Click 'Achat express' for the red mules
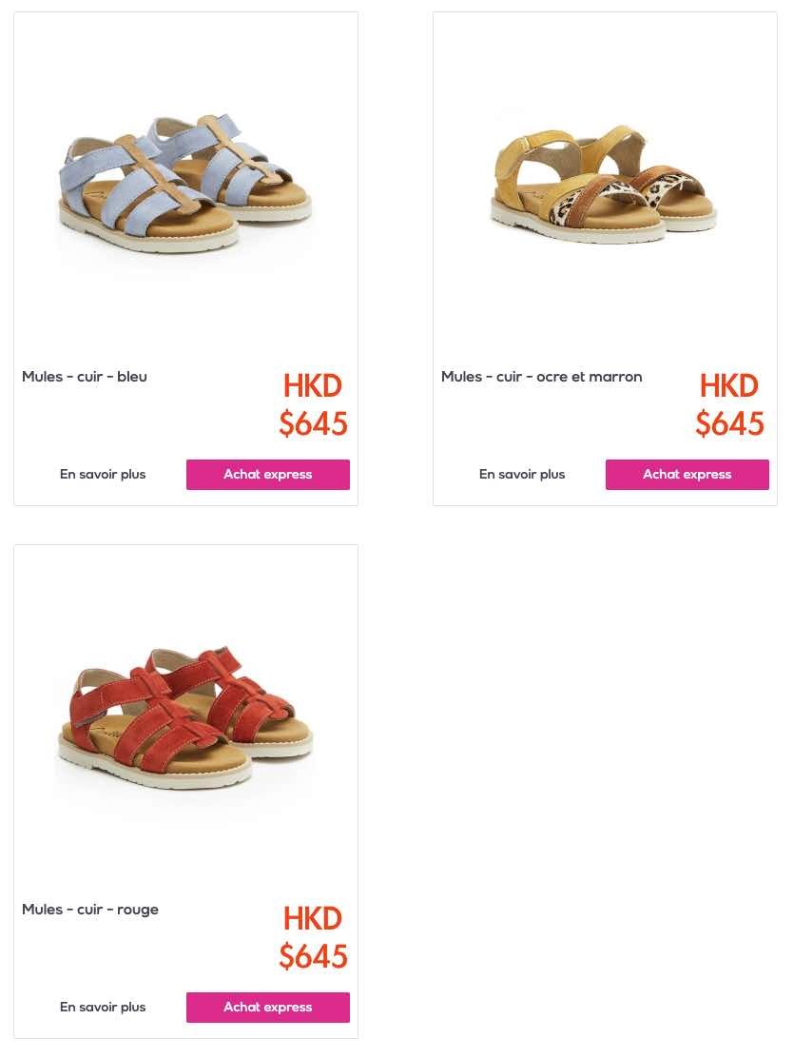The width and height of the screenshot is (794, 1058). (x=268, y=1007)
